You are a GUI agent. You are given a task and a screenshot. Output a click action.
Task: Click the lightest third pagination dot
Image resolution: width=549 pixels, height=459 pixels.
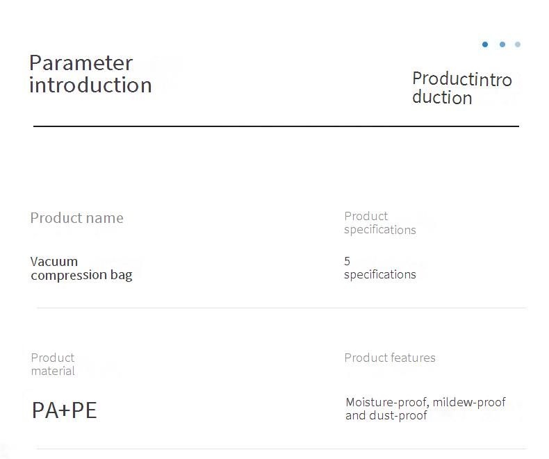pos(518,44)
